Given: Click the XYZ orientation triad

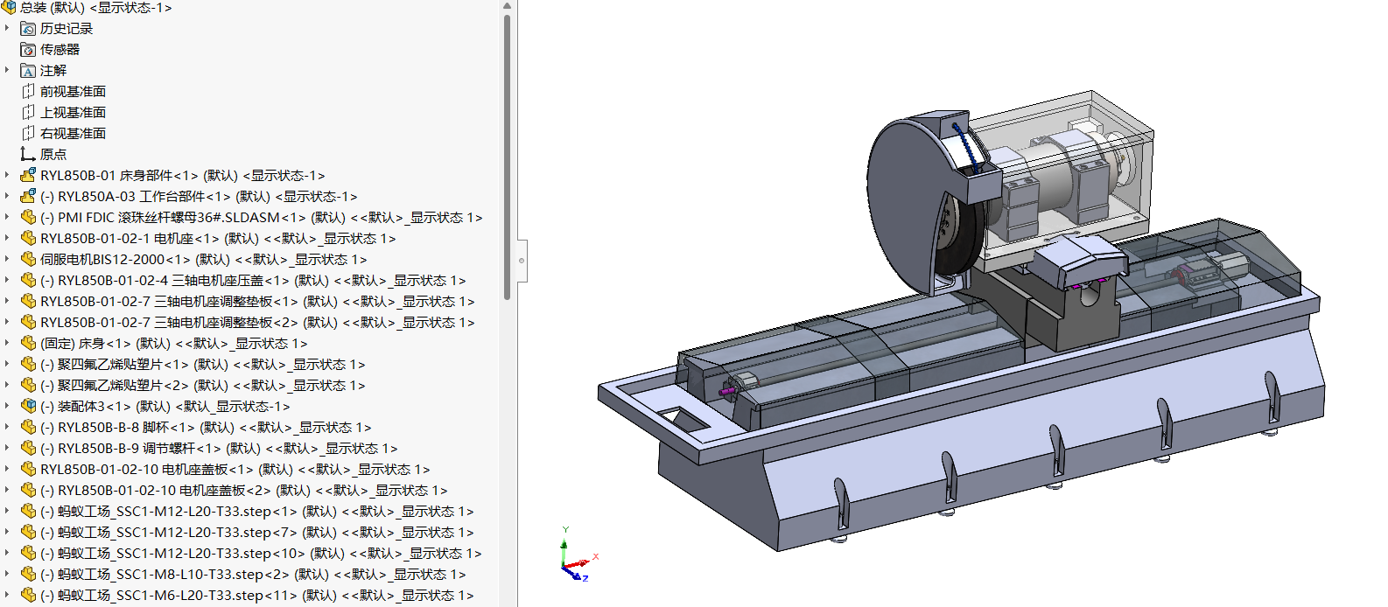Looking at the screenshot, I should tap(578, 555).
